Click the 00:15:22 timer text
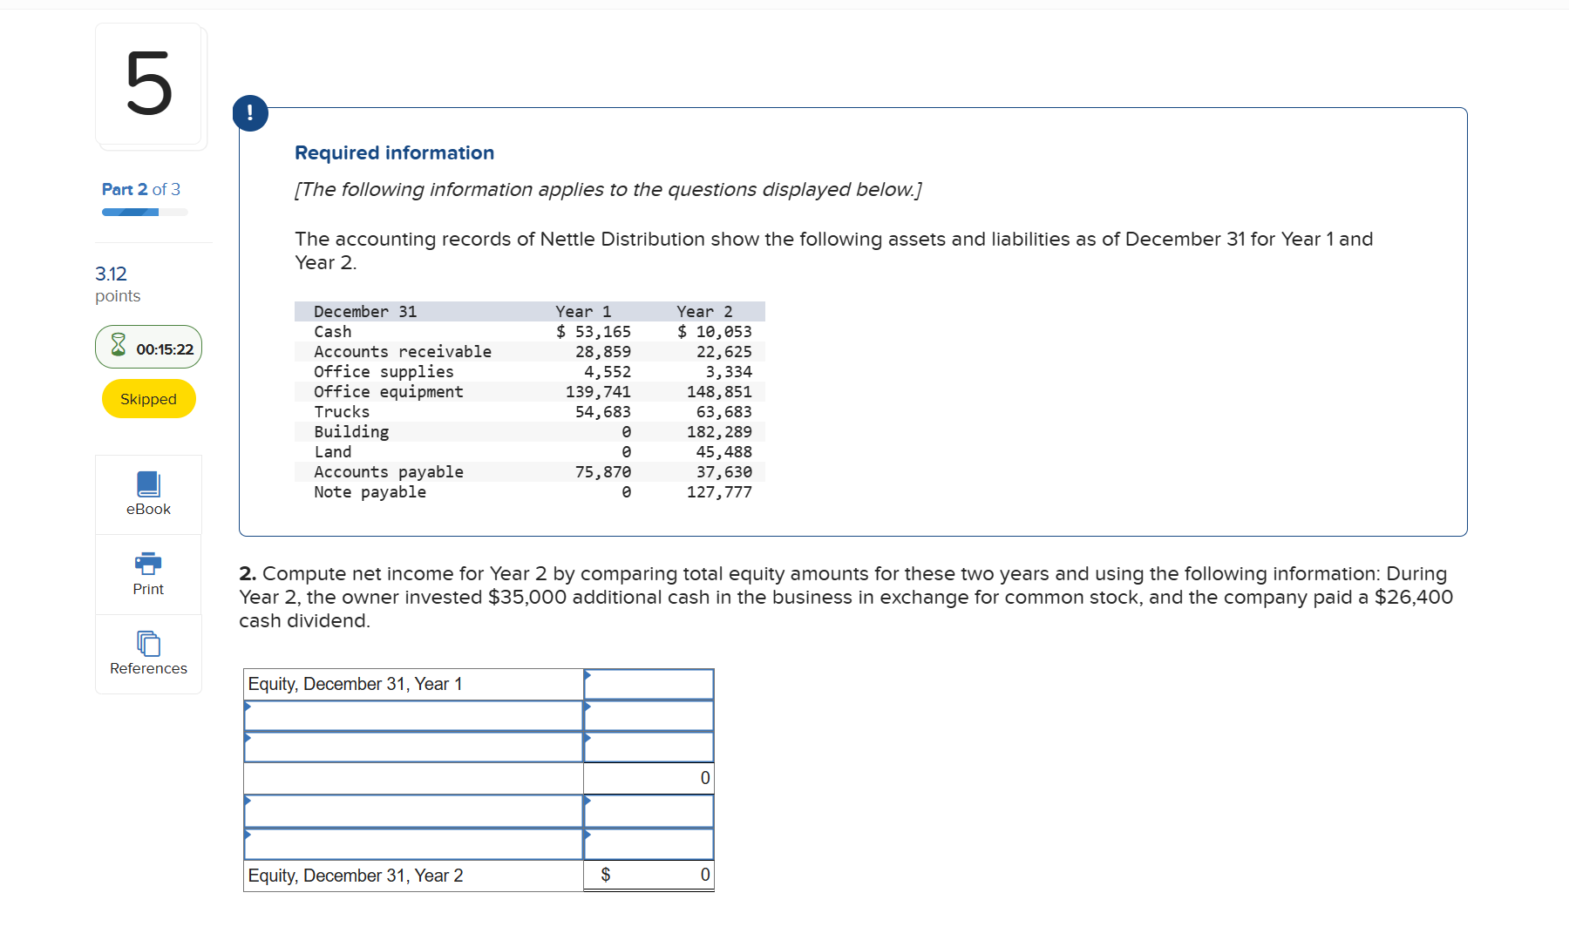Screen dimensions: 1569x947 165,349
